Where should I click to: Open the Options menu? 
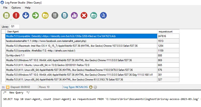coord(16,8)
